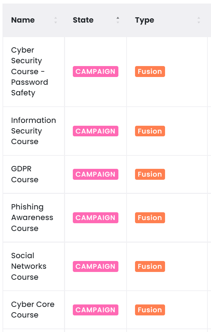Click the Name column header
Image resolution: width=211 pixels, height=332 pixels.
[23, 20]
